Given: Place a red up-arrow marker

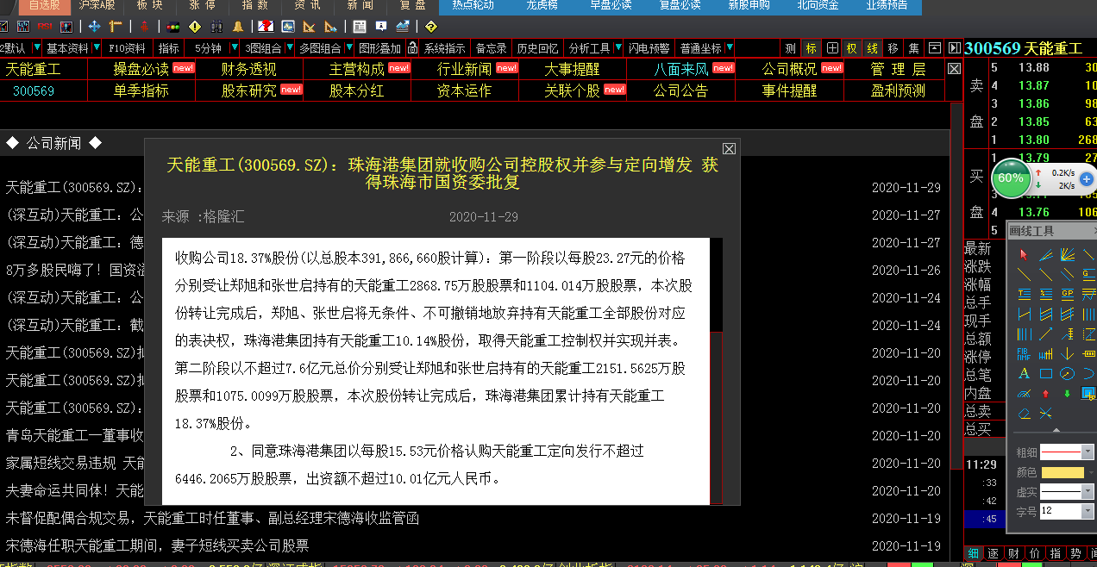Looking at the screenshot, I should coord(1045,394).
